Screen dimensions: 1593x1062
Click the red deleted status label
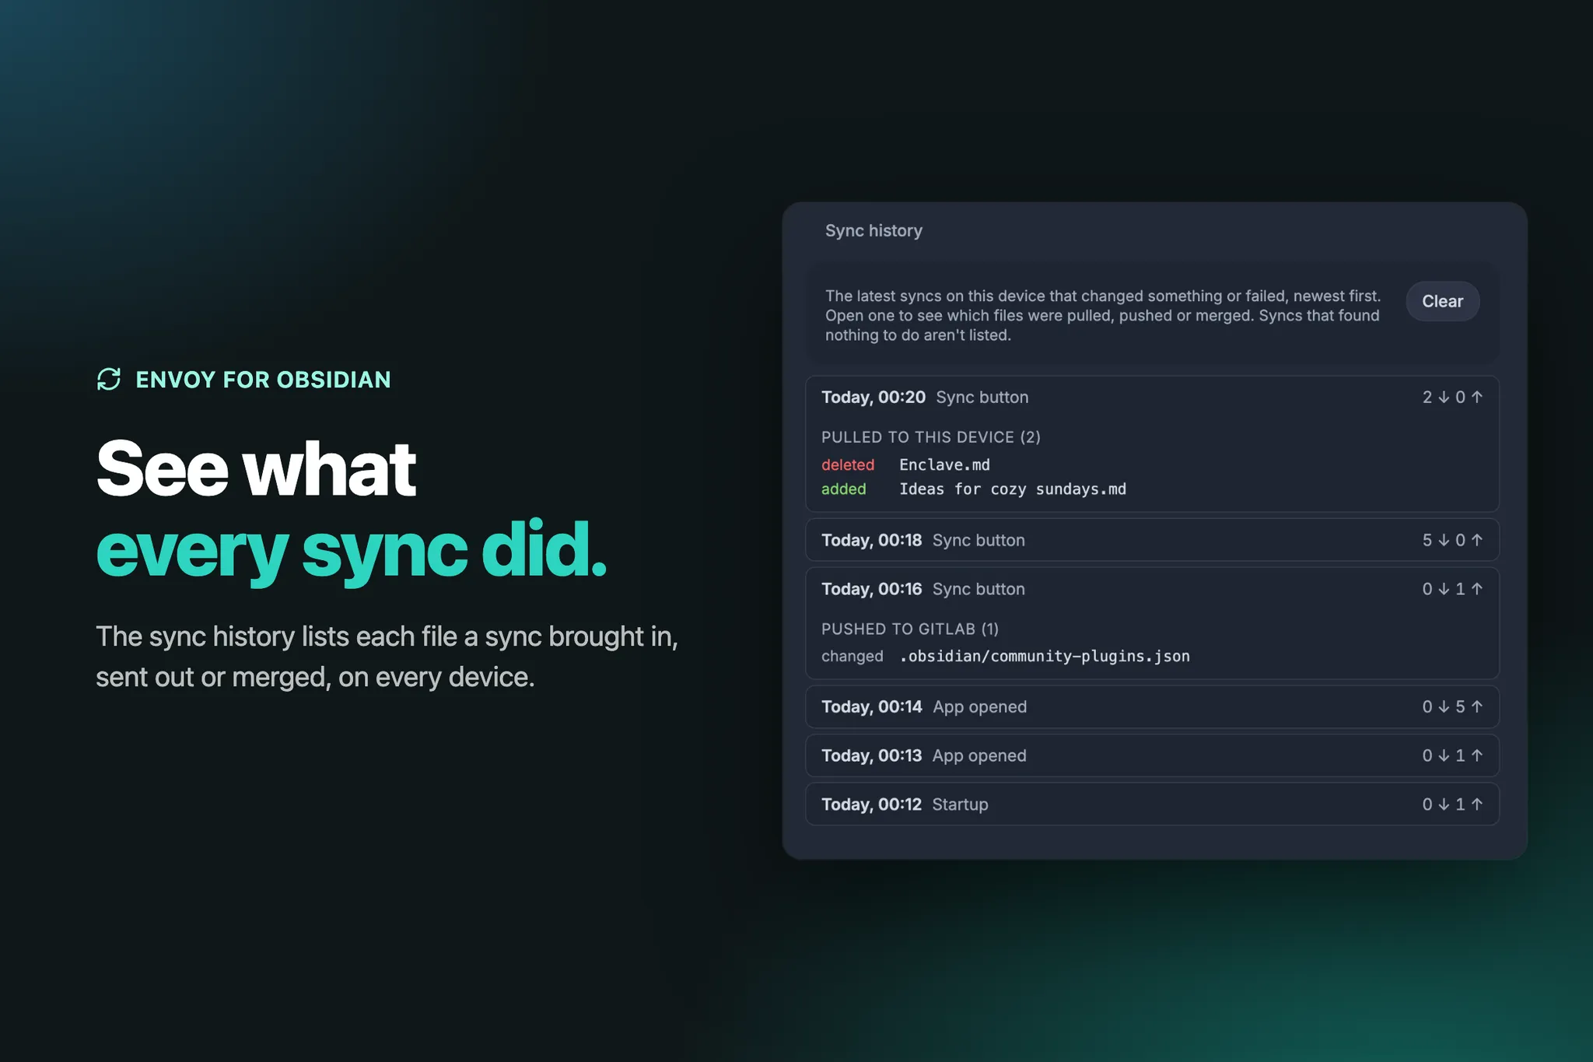point(848,464)
